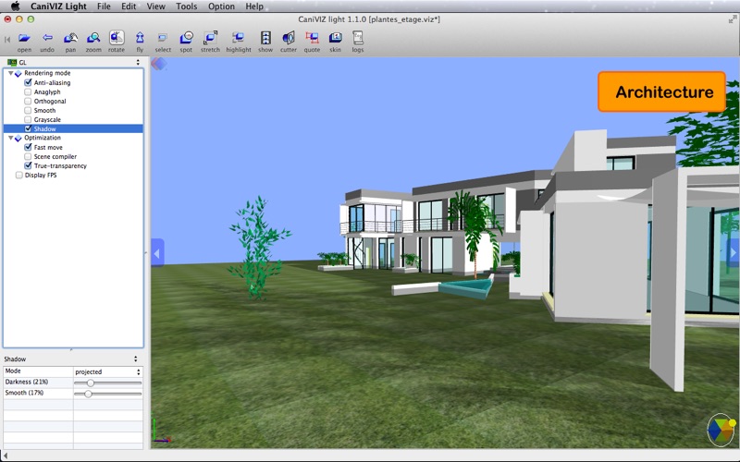The image size is (740, 462).
Task: Click the spot tool icon
Action: pos(187,38)
